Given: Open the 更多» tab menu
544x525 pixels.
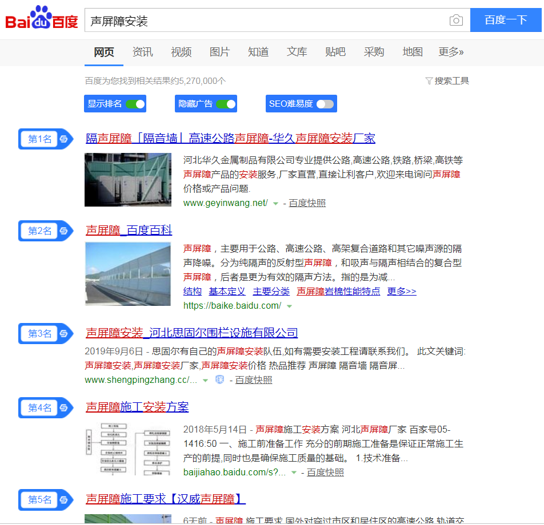Looking at the screenshot, I should [451, 52].
